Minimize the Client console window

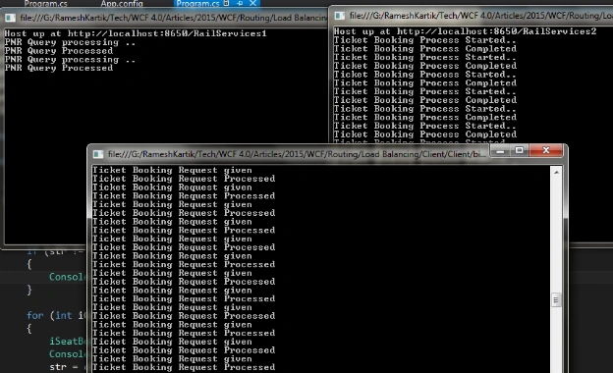pos(500,150)
